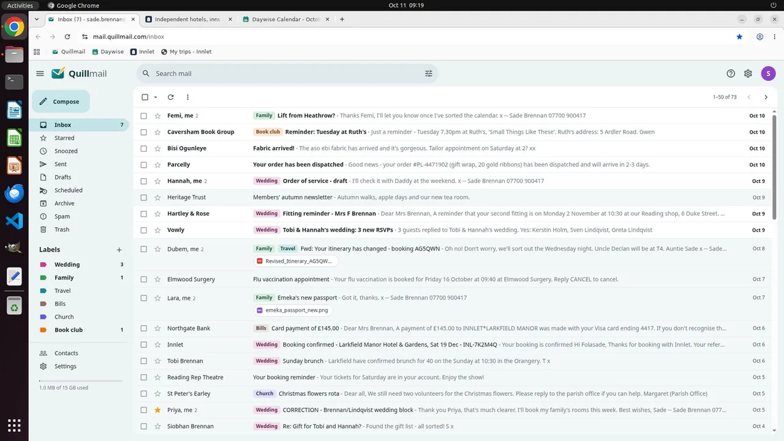
Task: Open the Siobhan Brennan gift email
Action: click(453, 426)
